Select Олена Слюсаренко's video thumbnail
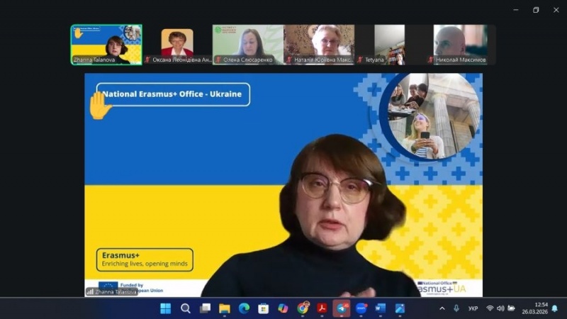567x319 pixels. click(x=247, y=44)
